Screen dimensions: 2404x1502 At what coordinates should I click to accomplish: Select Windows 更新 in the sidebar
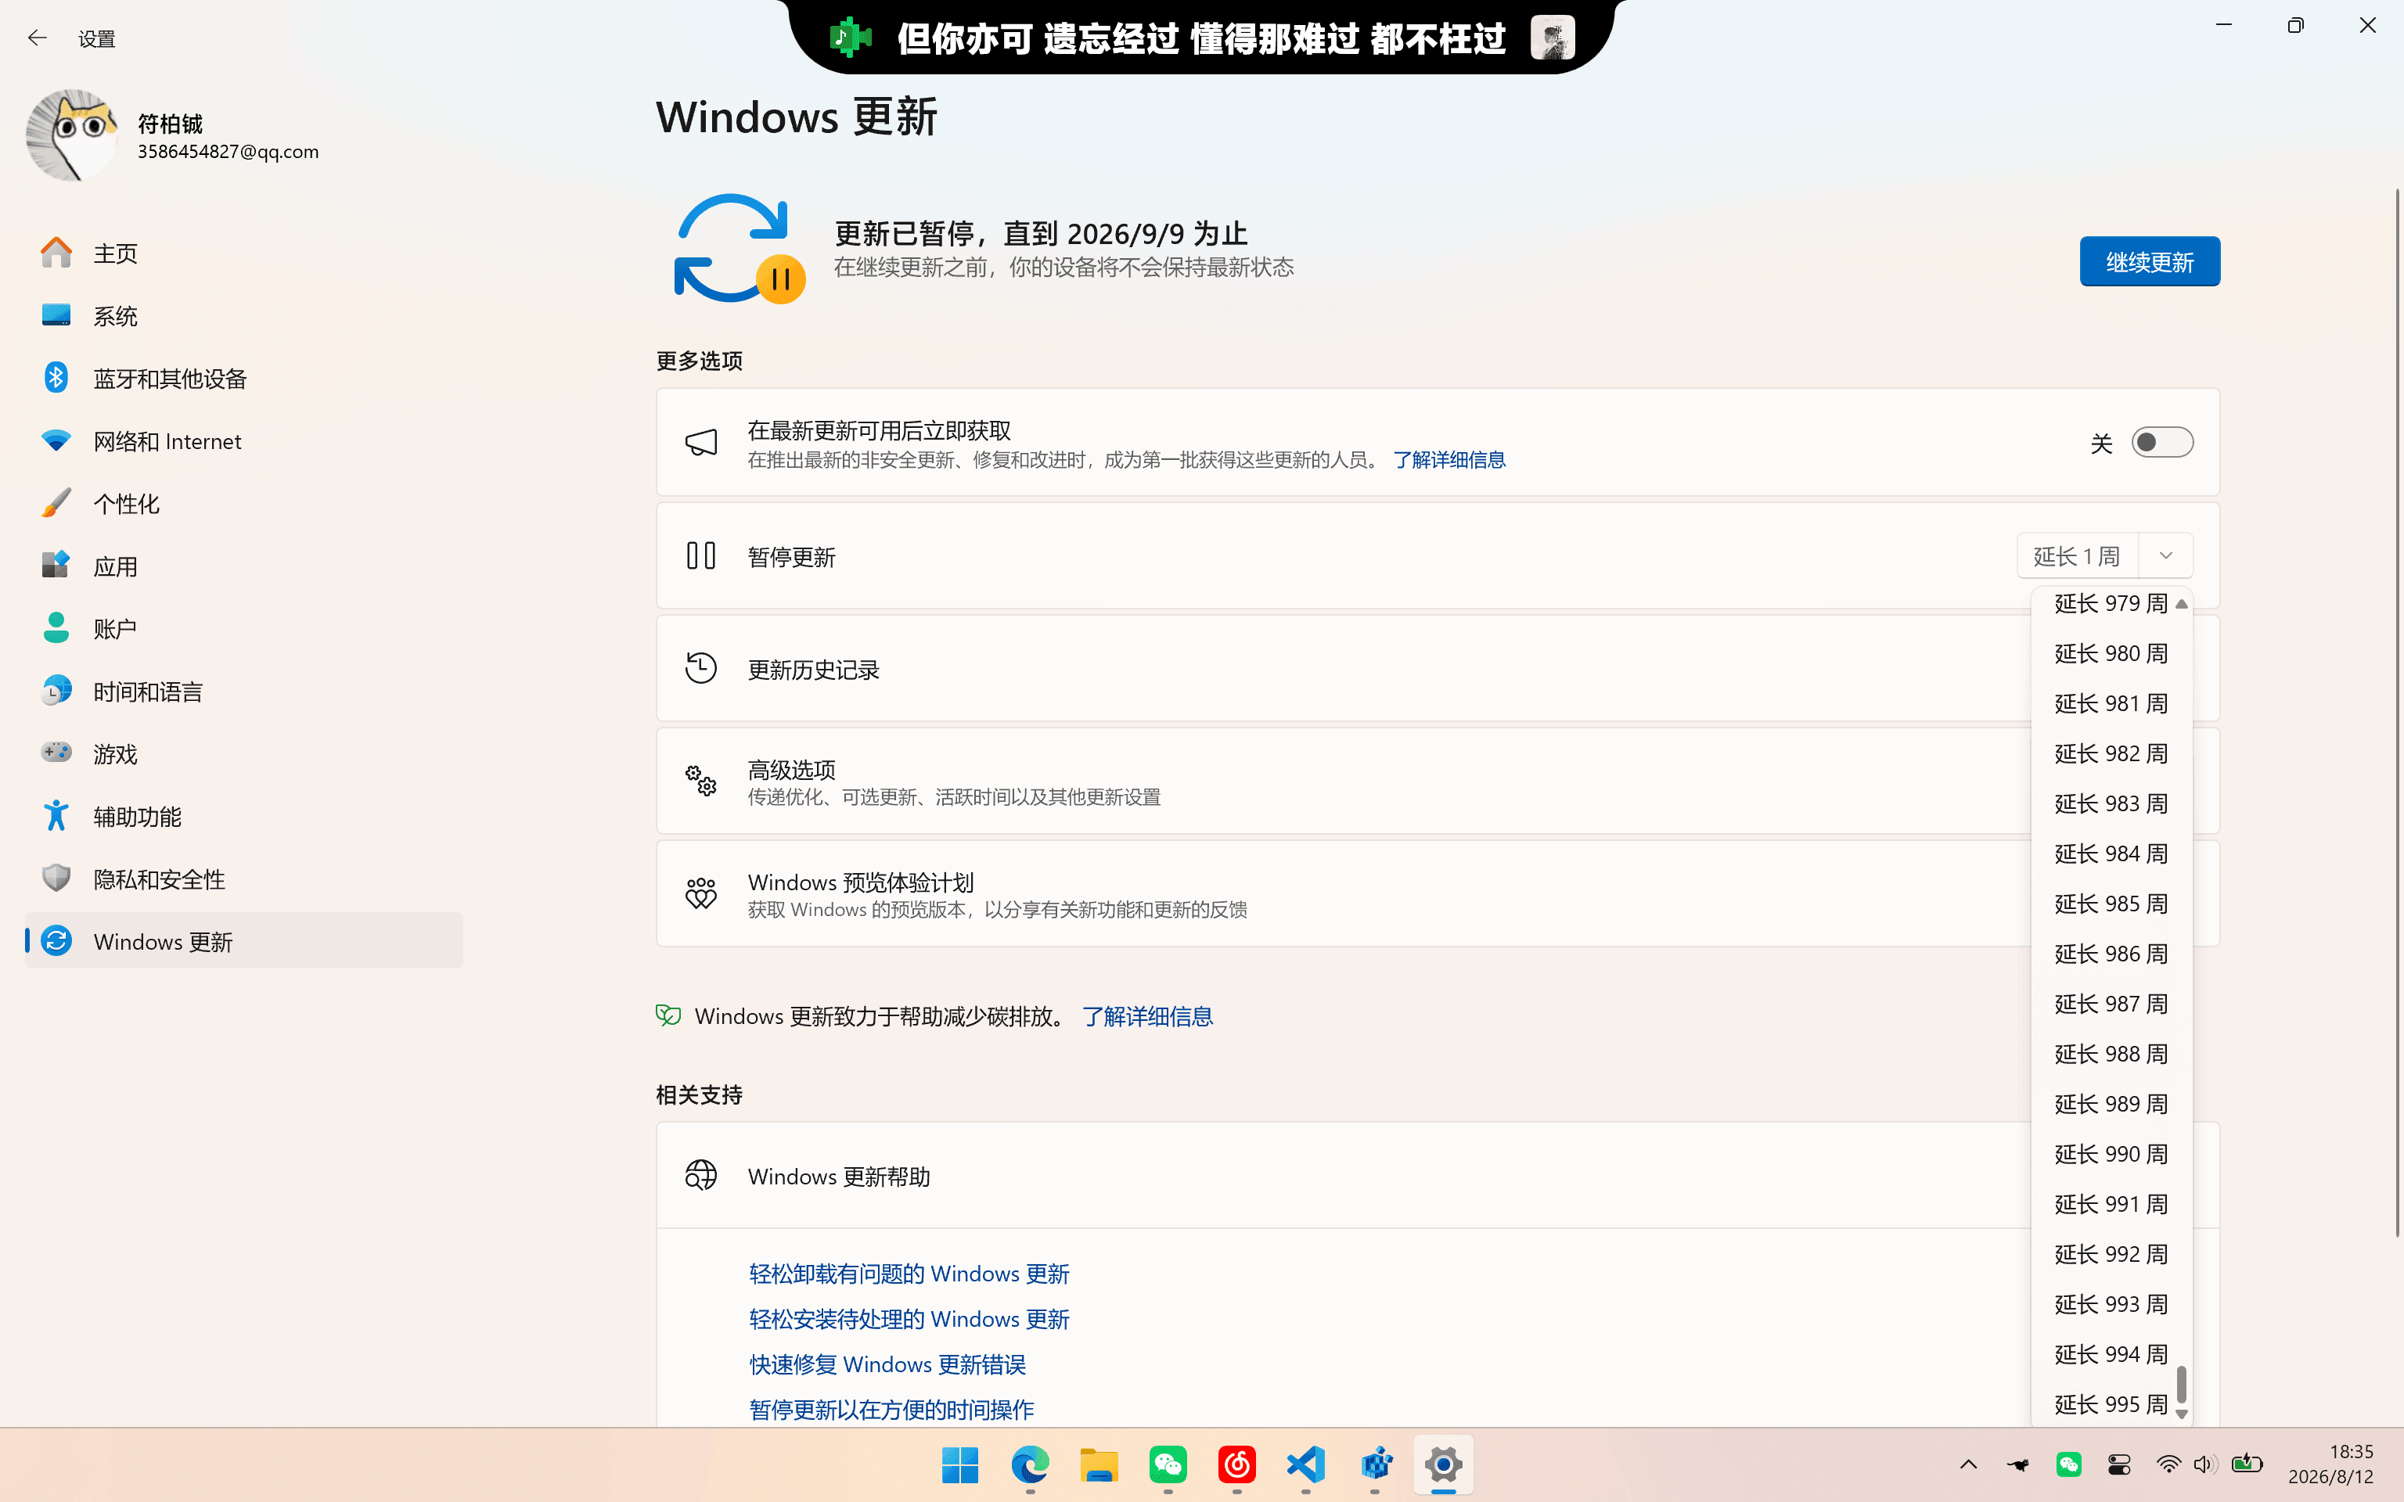(x=243, y=941)
